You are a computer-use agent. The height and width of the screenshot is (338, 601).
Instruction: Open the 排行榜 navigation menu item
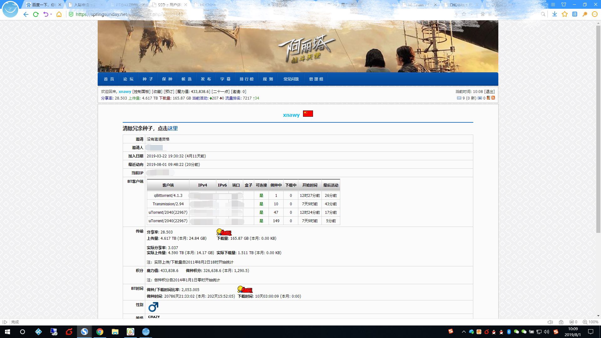click(x=247, y=79)
